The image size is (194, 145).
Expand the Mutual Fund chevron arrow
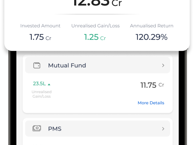[163, 65]
